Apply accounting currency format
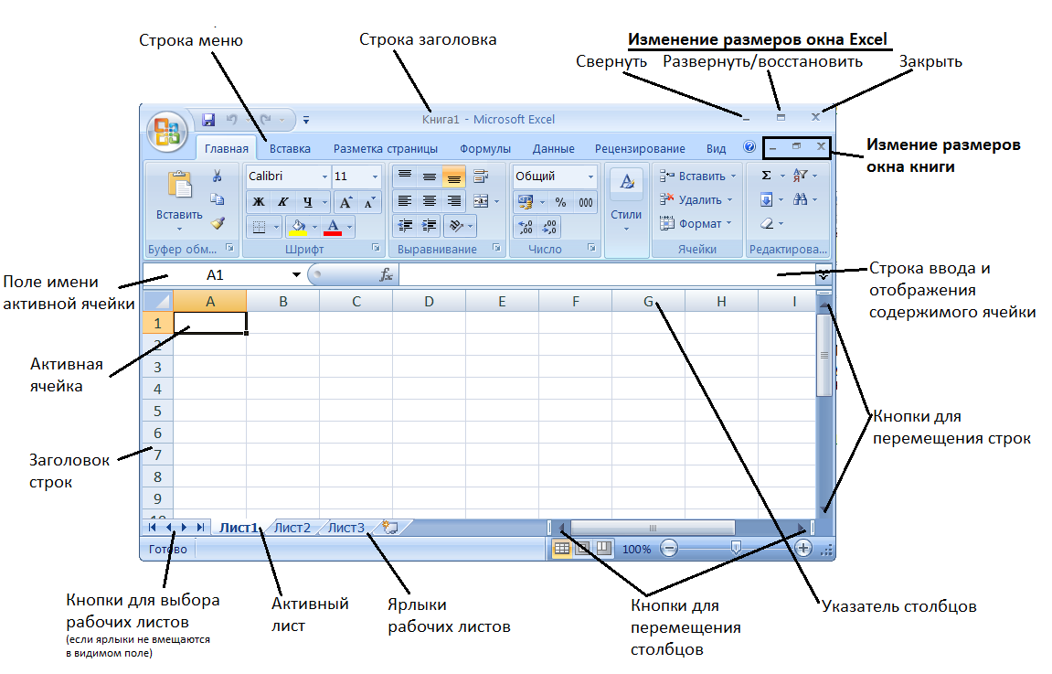This screenshot has height=674, width=1052. [526, 201]
